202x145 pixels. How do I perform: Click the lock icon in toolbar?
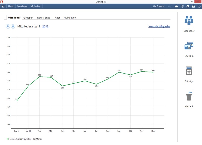click(193, 6)
